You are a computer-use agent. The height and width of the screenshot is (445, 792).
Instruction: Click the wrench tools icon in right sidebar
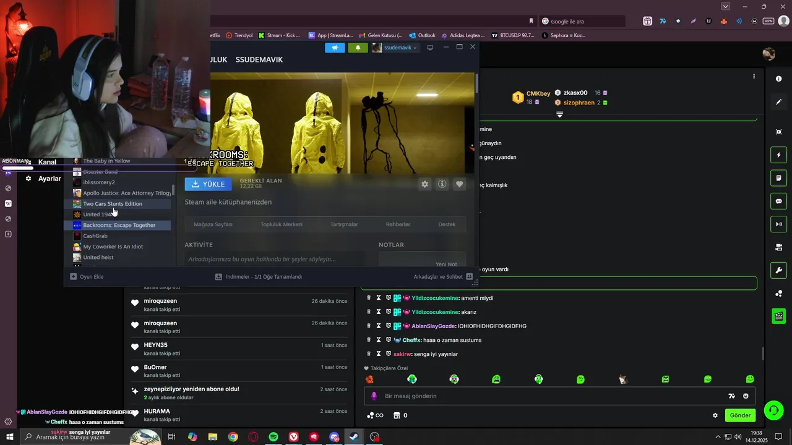coord(778,270)
